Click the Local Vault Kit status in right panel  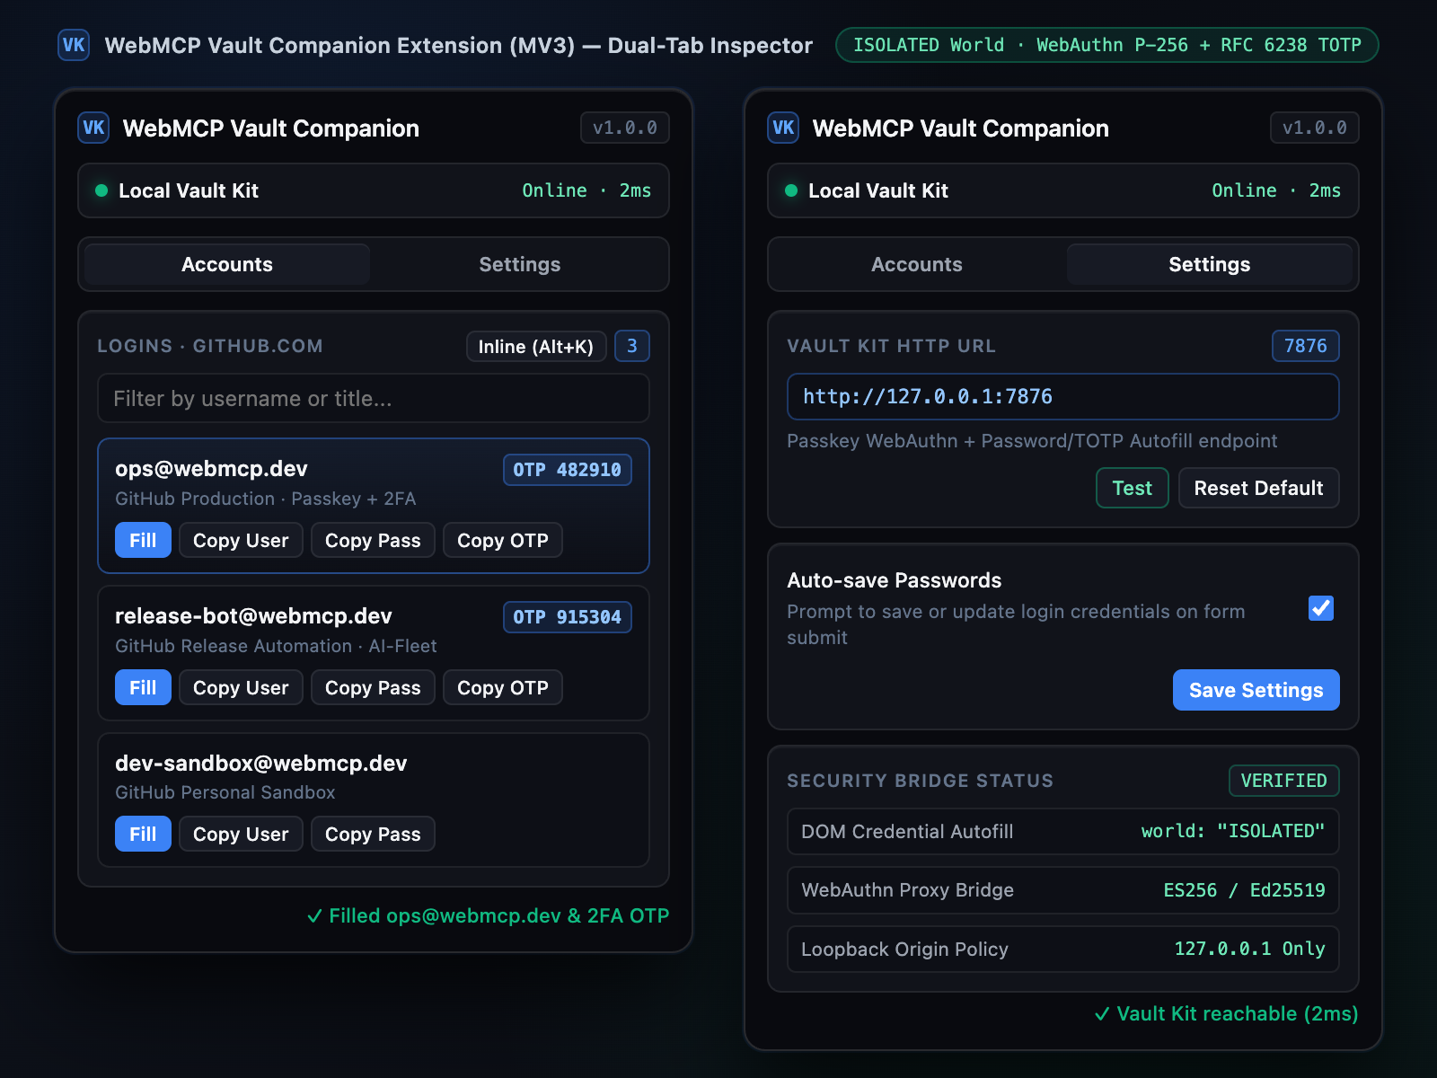point(1063,190)
